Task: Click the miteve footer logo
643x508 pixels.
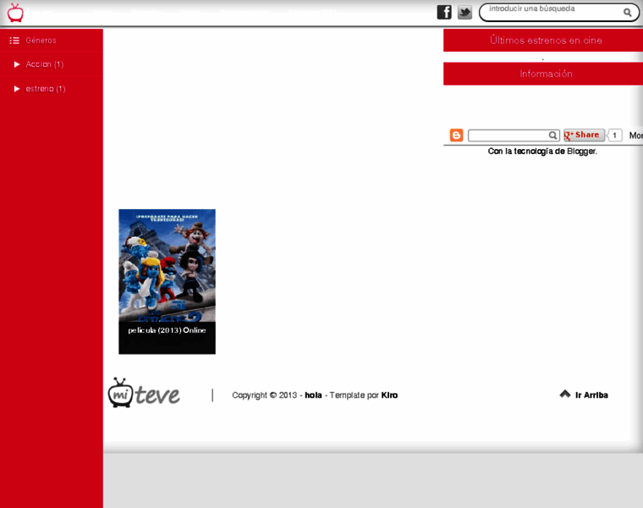Action: 144,394
